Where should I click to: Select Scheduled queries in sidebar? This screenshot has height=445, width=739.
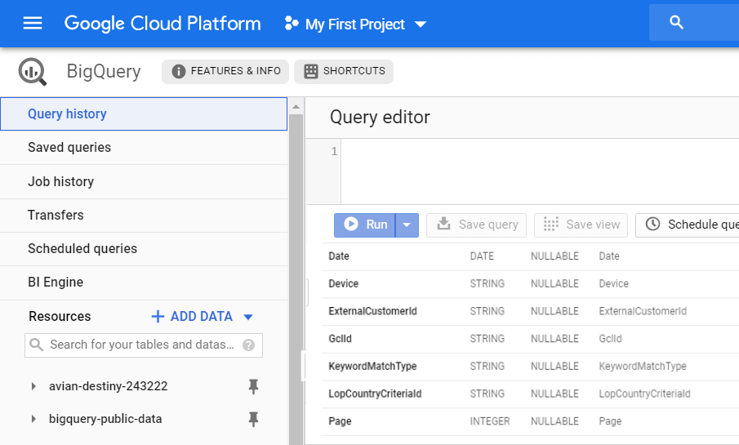(x=82, y=248)
